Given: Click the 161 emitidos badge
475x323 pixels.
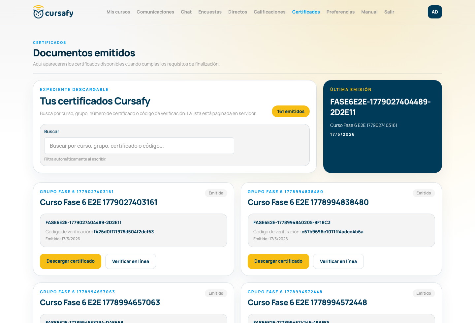Looking at the screenshot, I should pos(291,111).
